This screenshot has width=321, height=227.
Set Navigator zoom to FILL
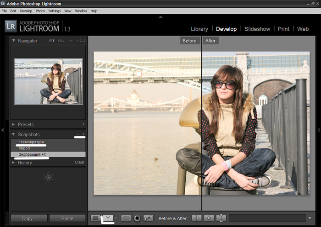point(62,41)
